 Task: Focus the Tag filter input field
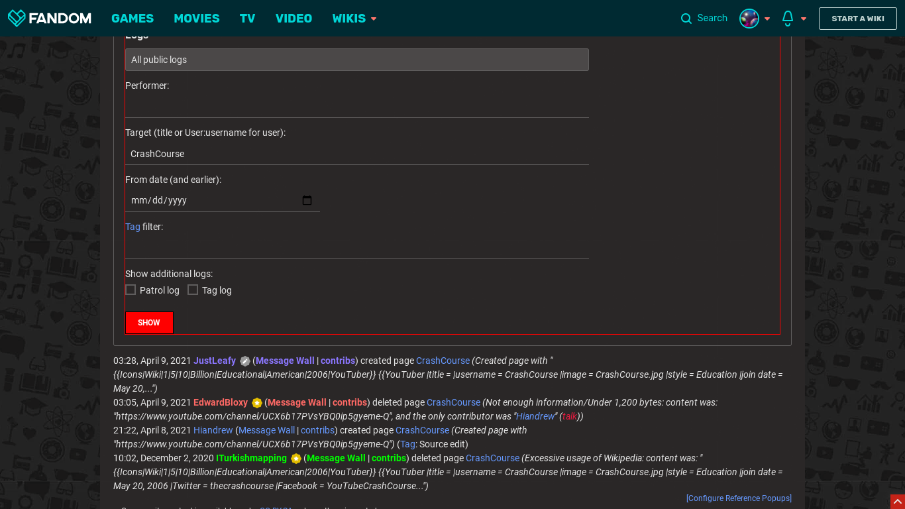point(357,248)
